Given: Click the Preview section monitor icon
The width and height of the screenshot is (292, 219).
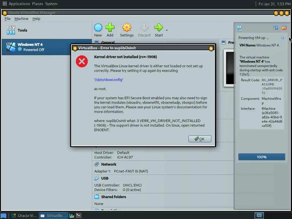Looking at the screenshot, I should [224, 42].
